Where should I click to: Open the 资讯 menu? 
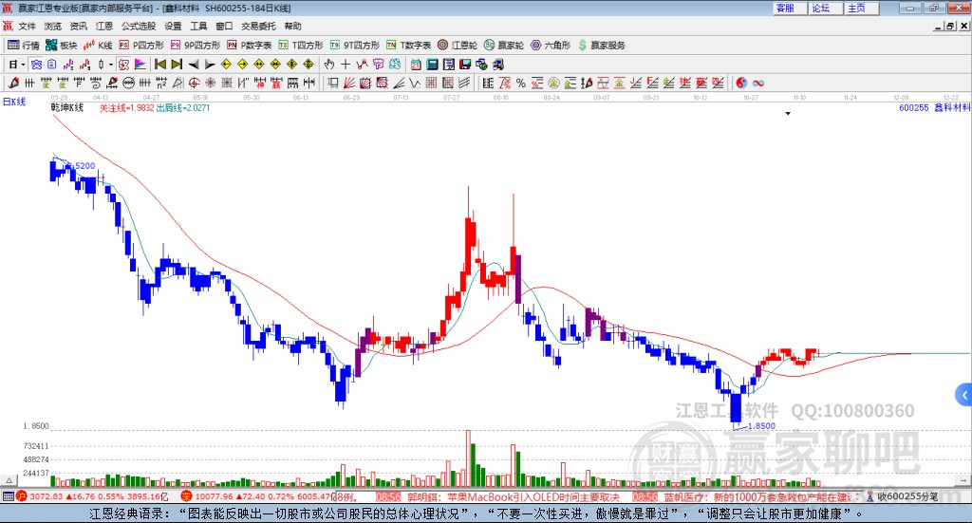point(78,26)
